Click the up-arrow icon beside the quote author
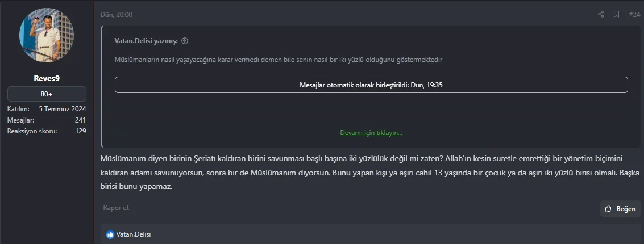 tap(185, 41)
